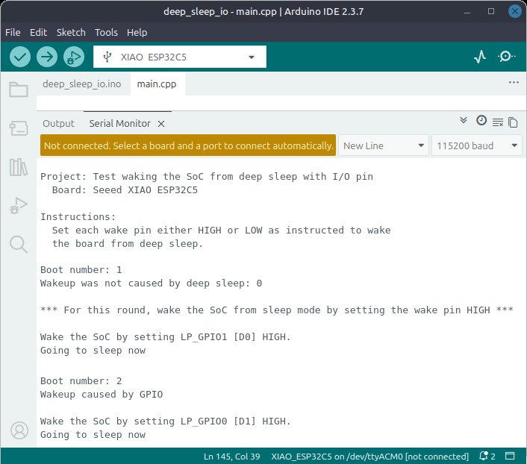527x464 pixels.
Task: Open the Serial Plotter
Action: click(x=480, y=57)
